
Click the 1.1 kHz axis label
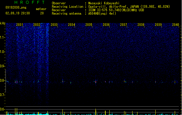(x=3, y=37)
